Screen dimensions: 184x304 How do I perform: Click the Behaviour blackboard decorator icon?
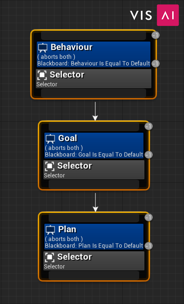point(43,48)
